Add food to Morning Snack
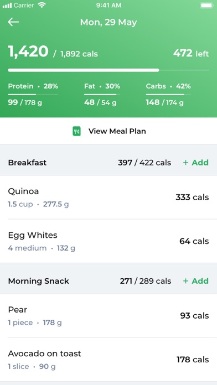217x385 pixels. click(196, 281)
